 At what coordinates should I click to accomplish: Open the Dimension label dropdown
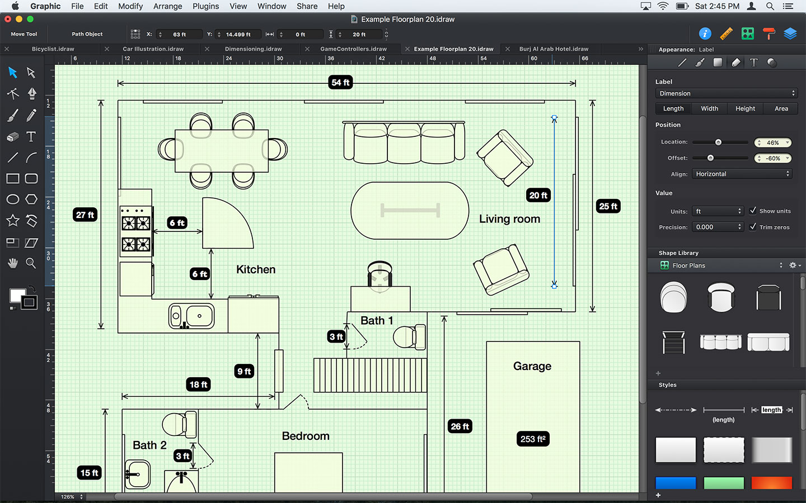coord(726,93)
